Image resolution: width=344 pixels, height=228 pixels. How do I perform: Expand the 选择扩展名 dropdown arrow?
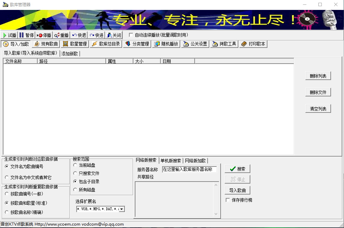click(x=121, y=209)
